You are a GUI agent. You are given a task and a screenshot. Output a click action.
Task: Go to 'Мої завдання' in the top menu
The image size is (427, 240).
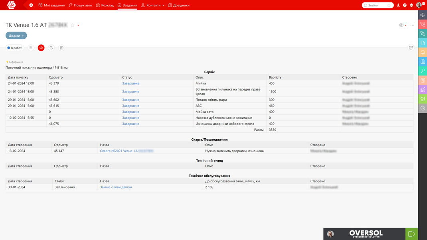pos(52,5)
